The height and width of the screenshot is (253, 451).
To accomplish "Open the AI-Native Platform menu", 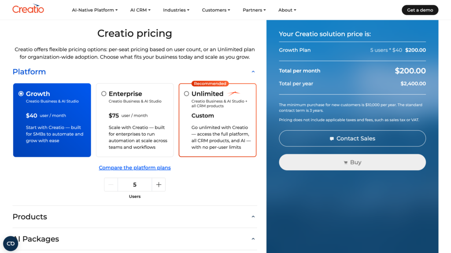I will (x=95, y=10).
